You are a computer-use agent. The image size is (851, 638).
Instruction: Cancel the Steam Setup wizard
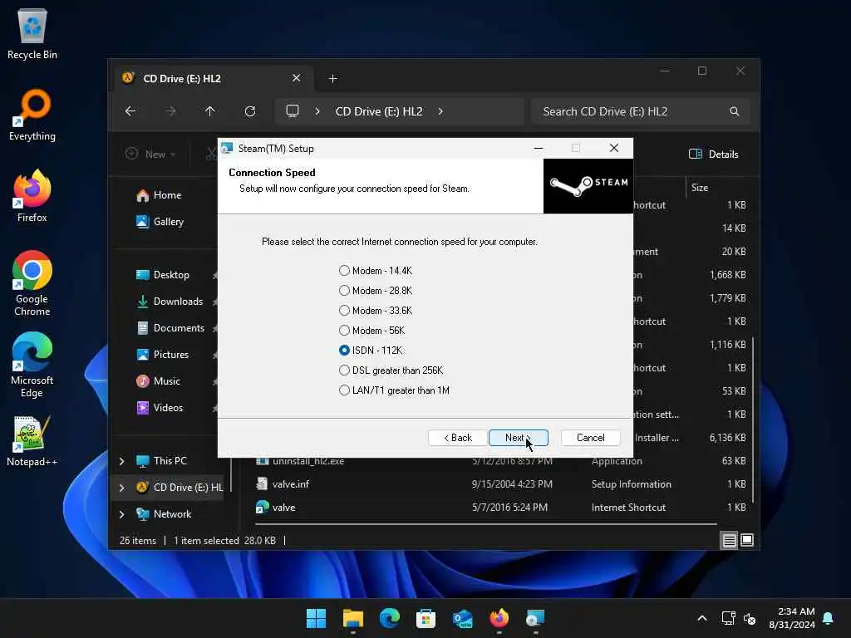[591, 438]
